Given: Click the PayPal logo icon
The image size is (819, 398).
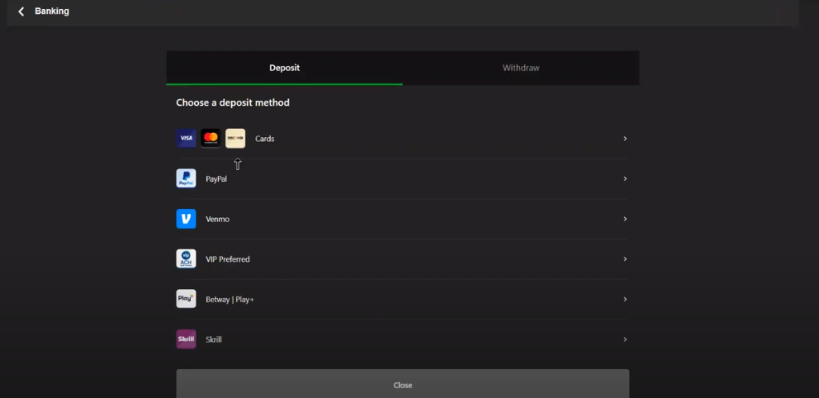Looking at the screenshot, I should click(x=186, y=178).
